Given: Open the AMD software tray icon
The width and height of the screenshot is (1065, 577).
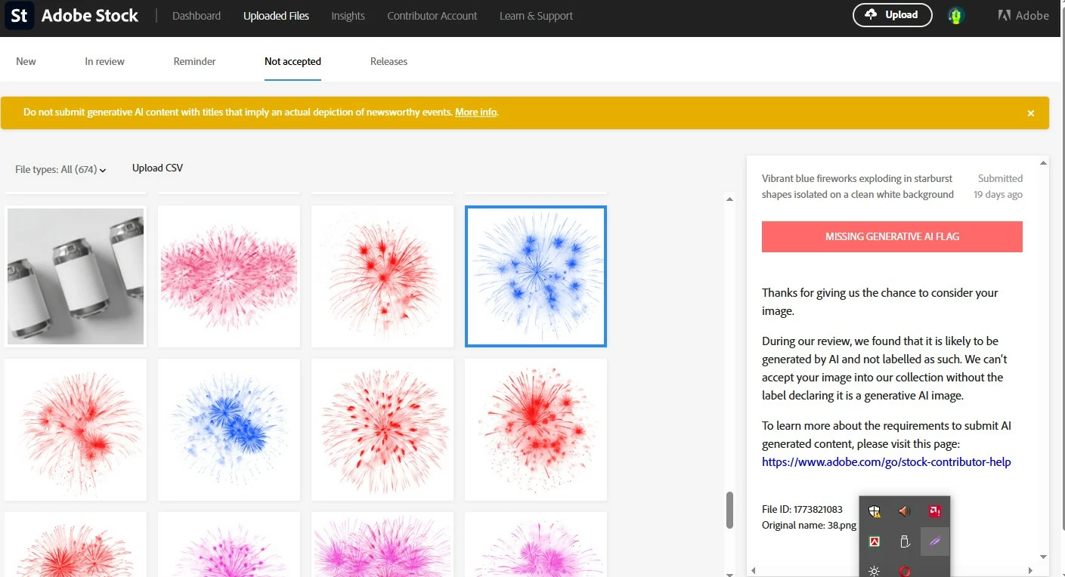Looking at the screenshot, I should 935,511.
